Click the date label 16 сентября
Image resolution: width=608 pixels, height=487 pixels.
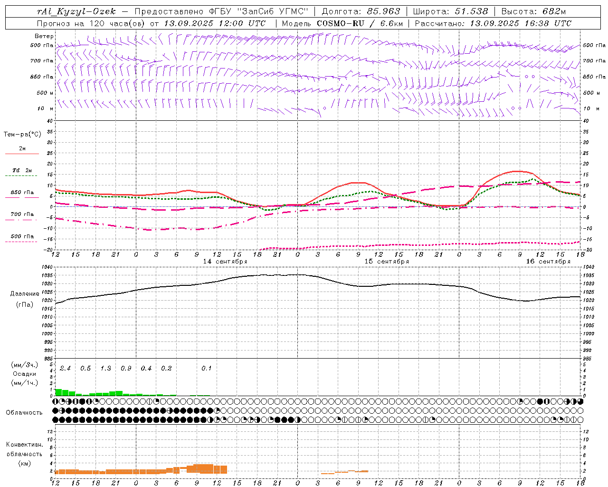click(548, 262)
